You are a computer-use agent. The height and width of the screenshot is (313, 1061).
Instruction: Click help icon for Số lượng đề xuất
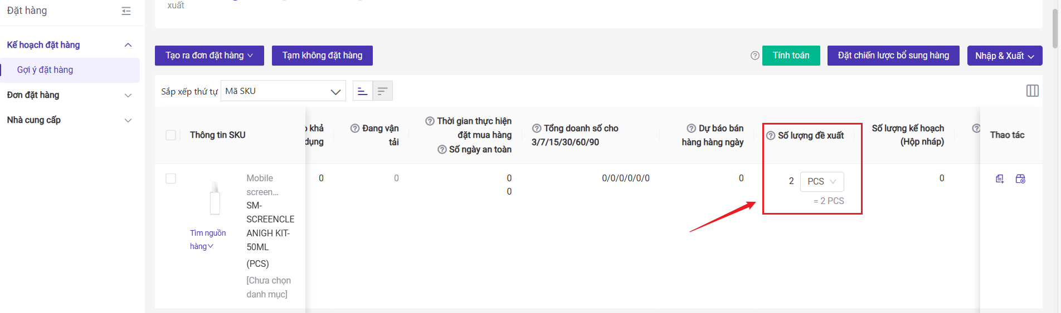point(771,136)
